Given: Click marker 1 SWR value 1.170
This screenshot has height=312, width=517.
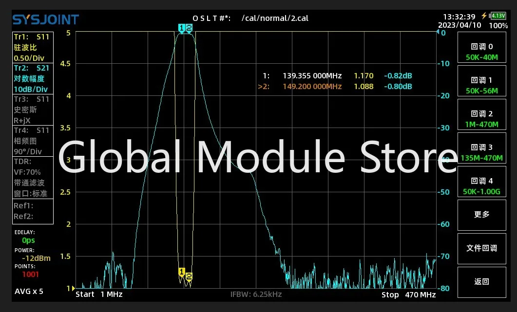Looking at the screenshot, I should click(364, 76).
